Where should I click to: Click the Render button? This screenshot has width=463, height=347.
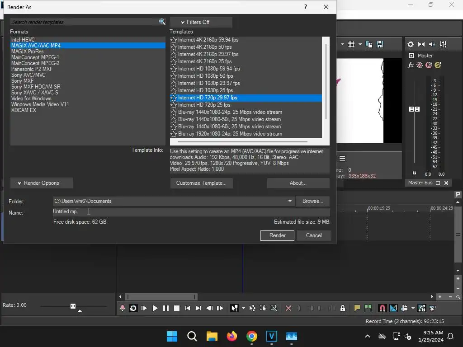[x=277, y=235]
